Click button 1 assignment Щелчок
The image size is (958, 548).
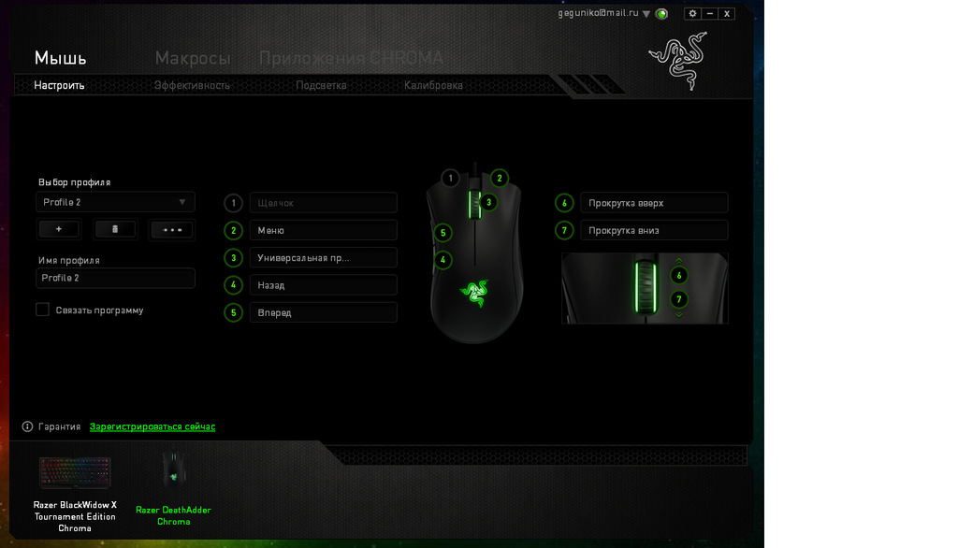(323, 203)
